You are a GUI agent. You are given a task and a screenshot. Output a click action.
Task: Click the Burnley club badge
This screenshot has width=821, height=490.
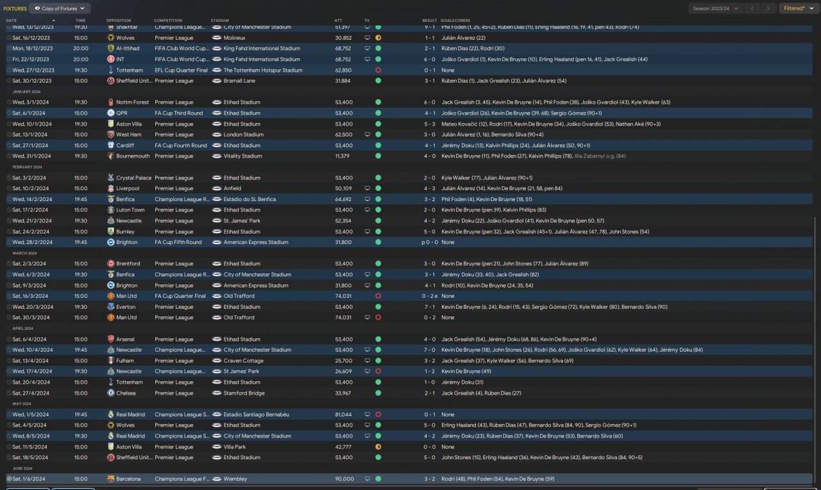point(111,232)
